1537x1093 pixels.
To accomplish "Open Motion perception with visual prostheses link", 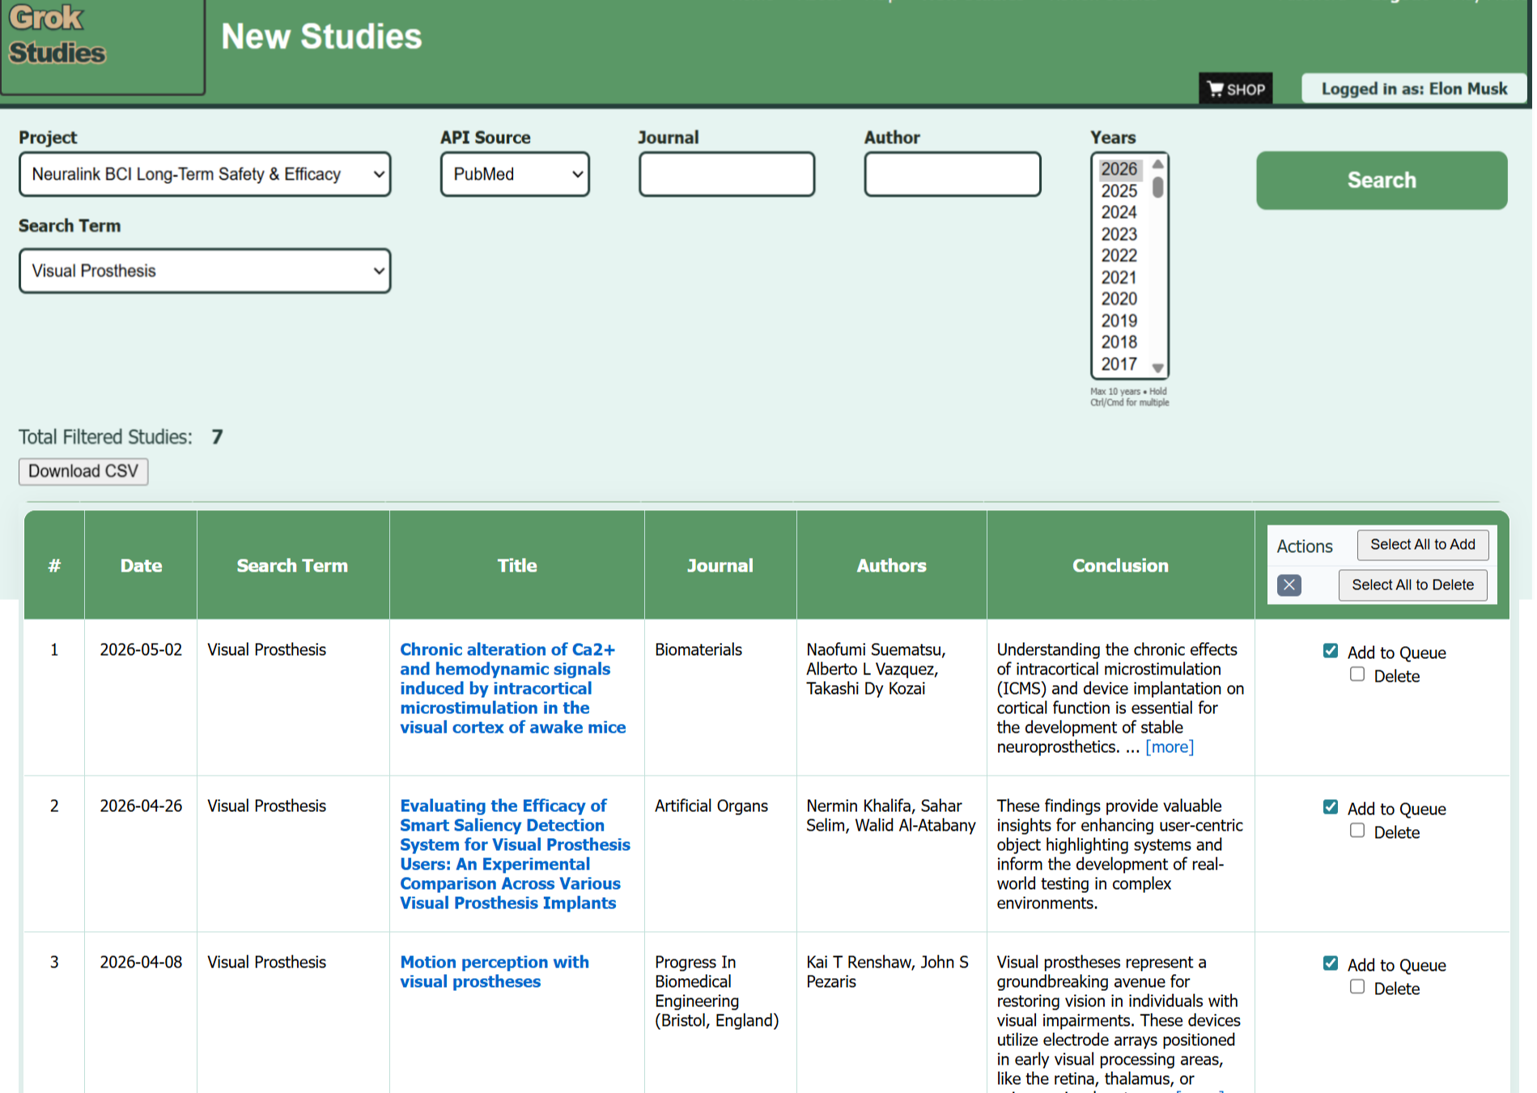I will [495, 972].
